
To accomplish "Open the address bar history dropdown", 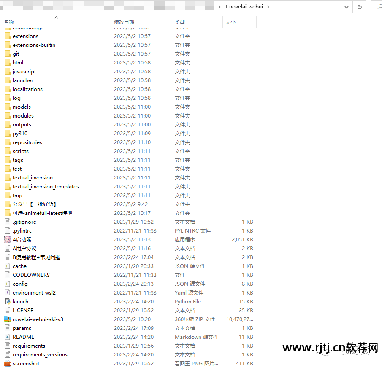I will click(x=346, y=7).
